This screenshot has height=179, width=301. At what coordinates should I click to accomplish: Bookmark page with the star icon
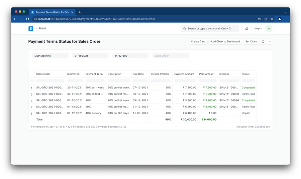pos(272,19)
